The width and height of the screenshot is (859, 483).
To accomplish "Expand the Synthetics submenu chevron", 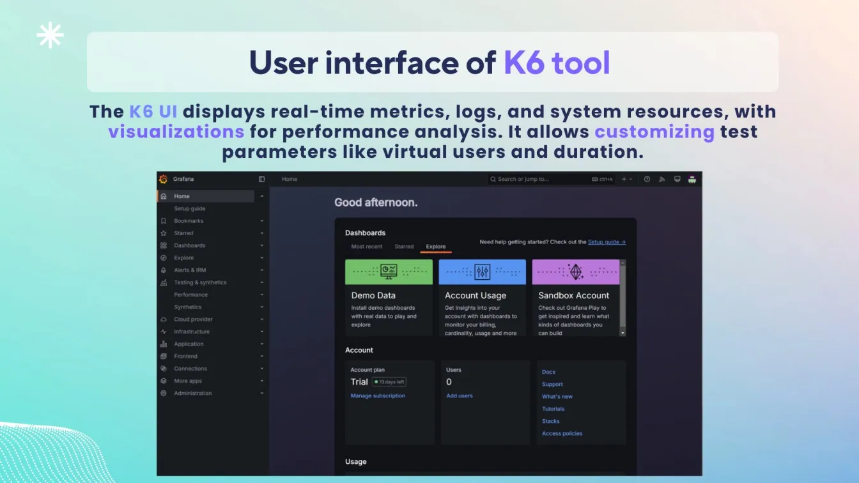I will point(262,307).
